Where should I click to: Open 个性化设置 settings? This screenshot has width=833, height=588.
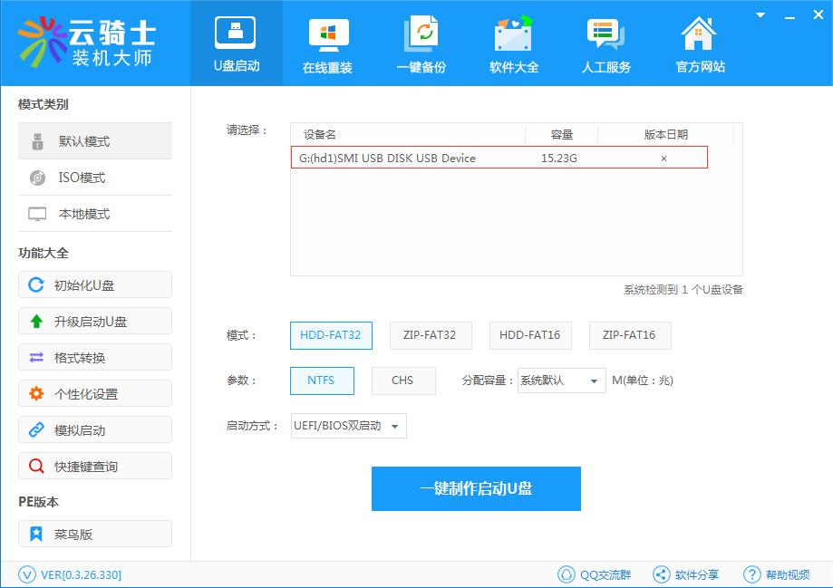(x=95, y=393)
